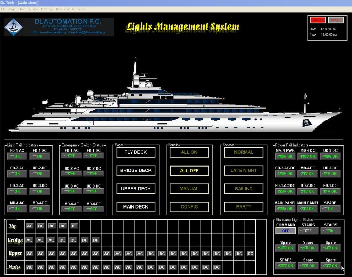Screen dimensions: 352x277
Task: Select the LATE NIGHT scenario
Action: [244, 170]
